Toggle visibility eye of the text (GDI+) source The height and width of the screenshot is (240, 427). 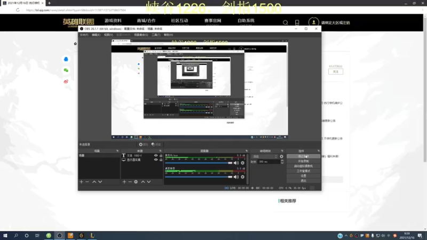point(156,155)
